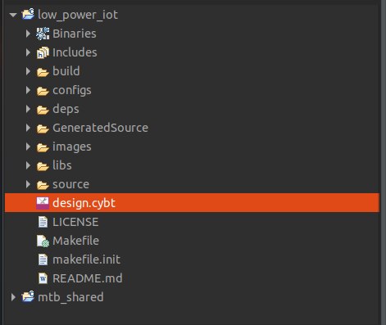Click the GeneratedSource folder icon
This screenshot has height=325, width=386.
pos(43,129)
